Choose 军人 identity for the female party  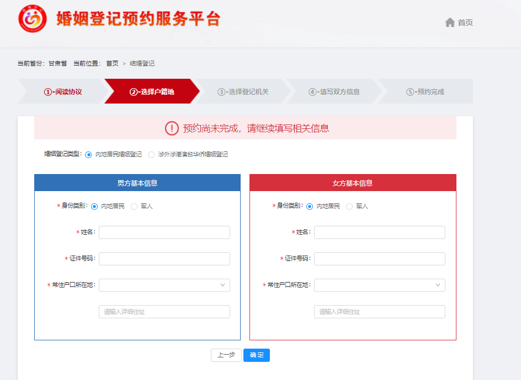coord(349,207)
